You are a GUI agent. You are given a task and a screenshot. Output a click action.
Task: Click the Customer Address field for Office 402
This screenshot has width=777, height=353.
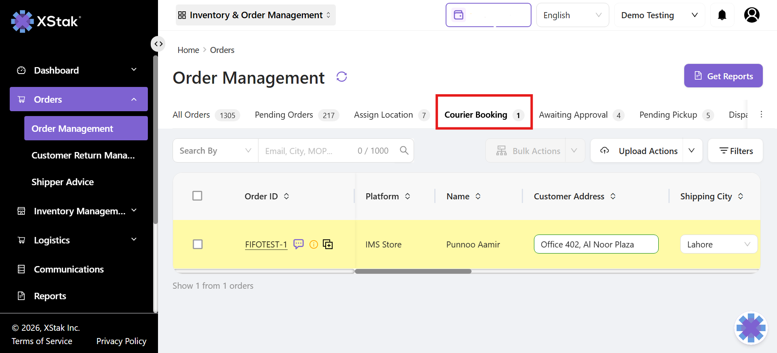[596, 244]
